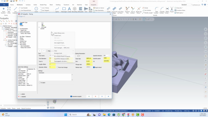Image resolution: width=208 pixels, height=117 pixels.
Task: Open Modify Length dropdown arrow
Action: [153, 13]
